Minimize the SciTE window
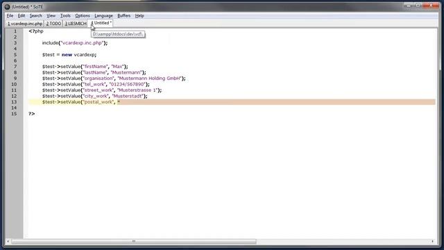Image resolution: width=444 pixels, height=250 pixels. (409, 6)
